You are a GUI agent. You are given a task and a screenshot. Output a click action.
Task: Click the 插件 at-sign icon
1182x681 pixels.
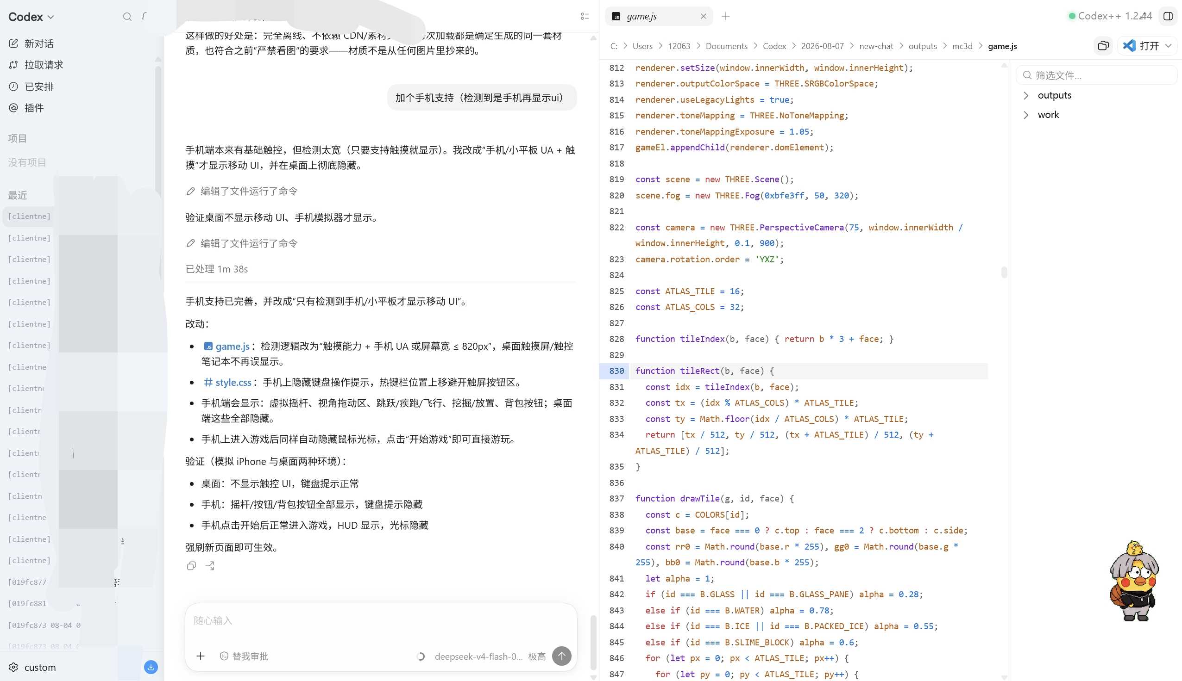click(x=13, y=108)
